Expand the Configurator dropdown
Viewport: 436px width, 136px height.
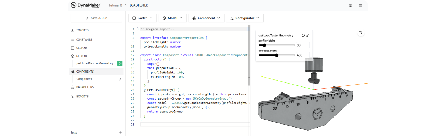[244, 18]
